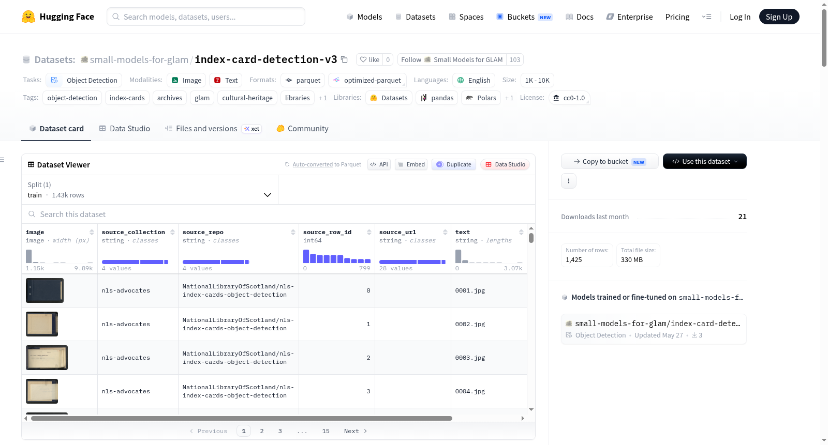Image resolution: width=828 pixels, height=445 pixels.
Task: Open Datasets in the top navigation
Action: pyautogui.click(x=416, y=17)
